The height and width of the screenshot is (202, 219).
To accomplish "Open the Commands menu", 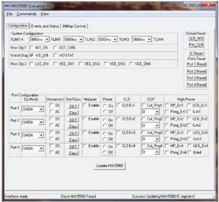I will click(26, 14).
